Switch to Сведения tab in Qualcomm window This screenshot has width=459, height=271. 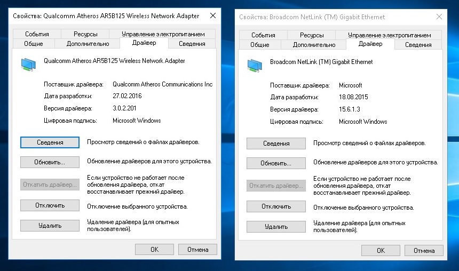coord(192,44)
